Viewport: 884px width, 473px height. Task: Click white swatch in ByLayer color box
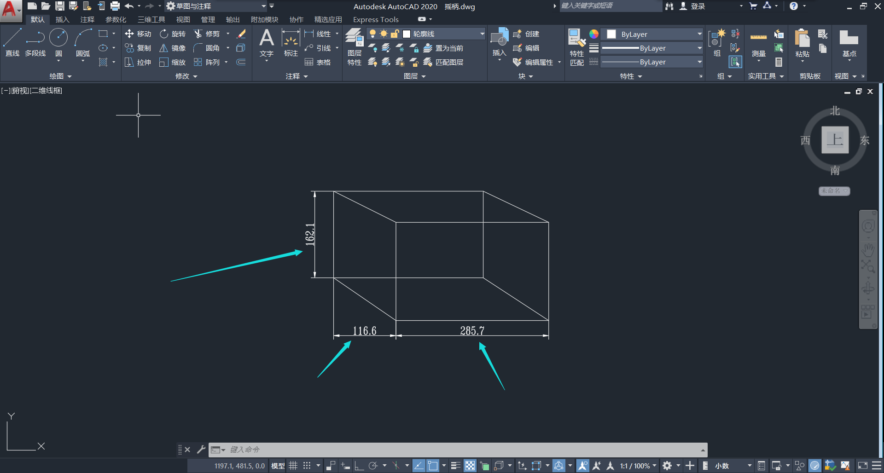(x=611, y=34)
